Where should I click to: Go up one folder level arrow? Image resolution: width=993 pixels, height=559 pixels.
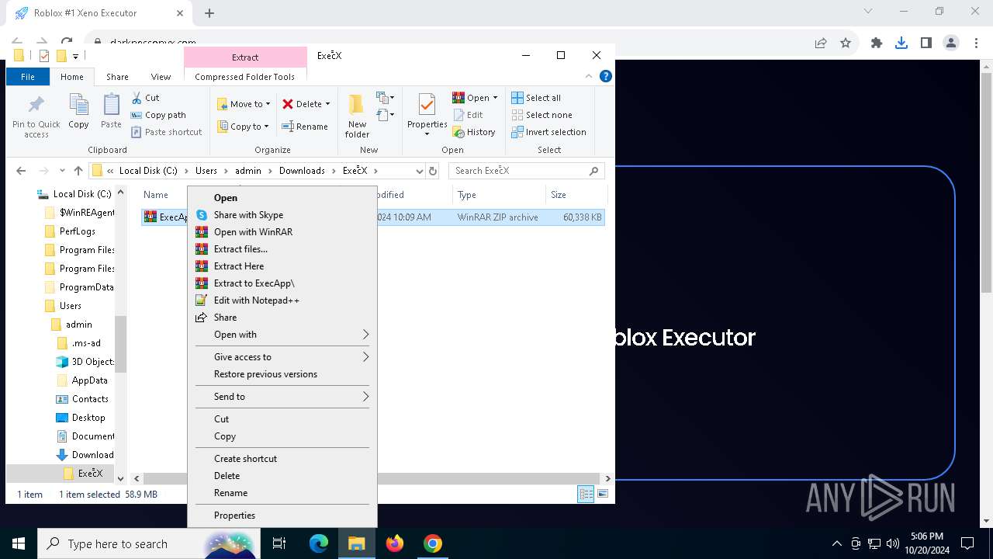pyautogui.click(x=78, y=171)
